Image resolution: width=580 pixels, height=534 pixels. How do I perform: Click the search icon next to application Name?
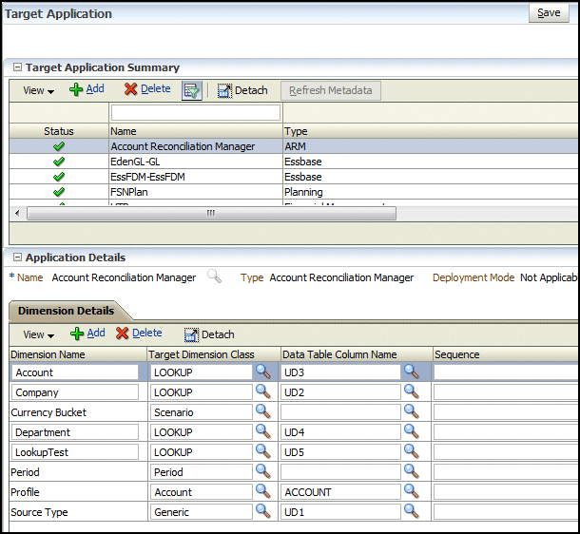215,277
